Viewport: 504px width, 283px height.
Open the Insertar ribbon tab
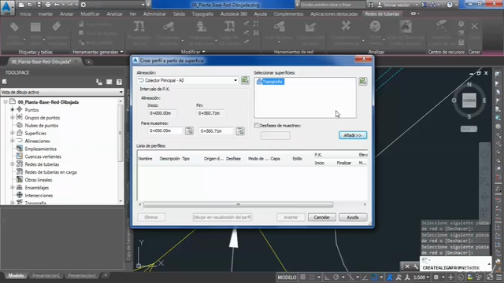46,14
